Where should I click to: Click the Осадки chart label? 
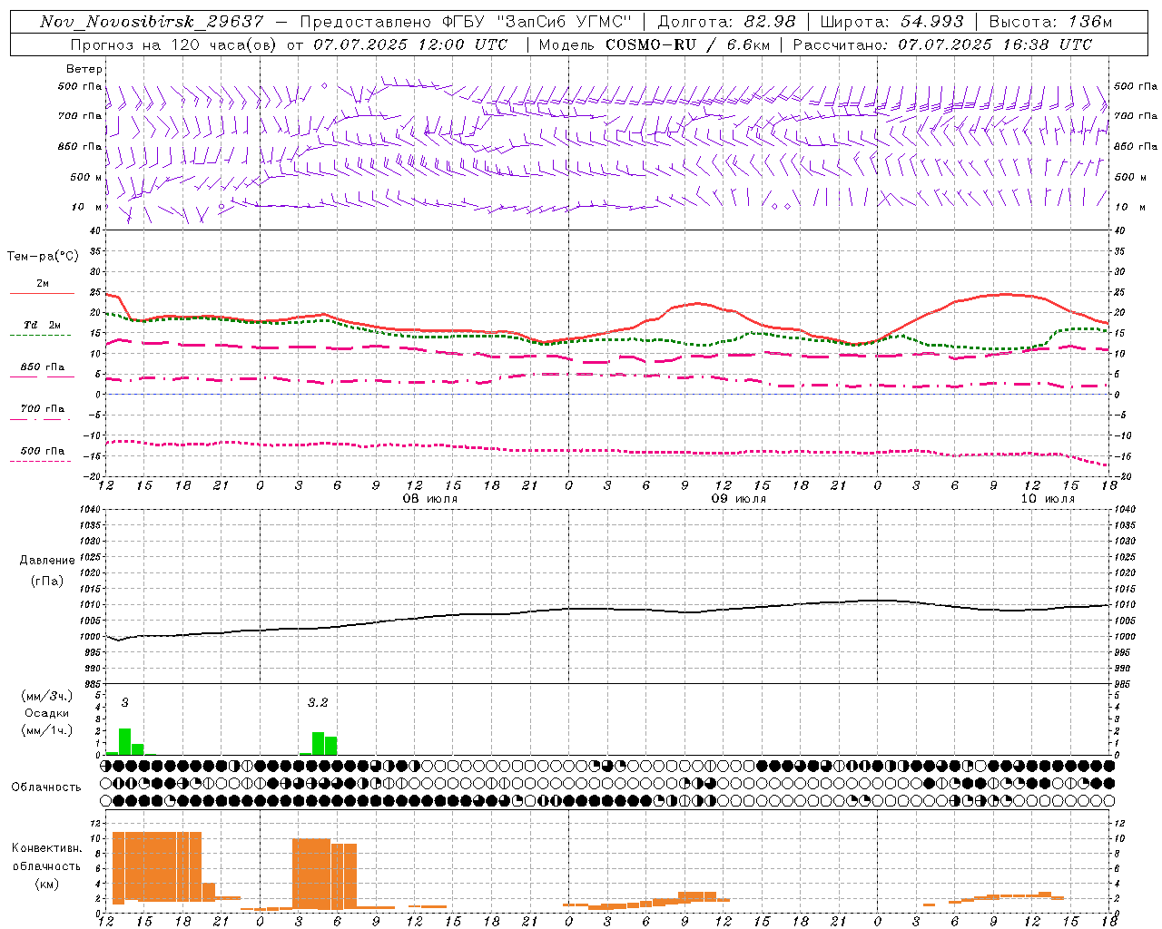tap(47, 713)
